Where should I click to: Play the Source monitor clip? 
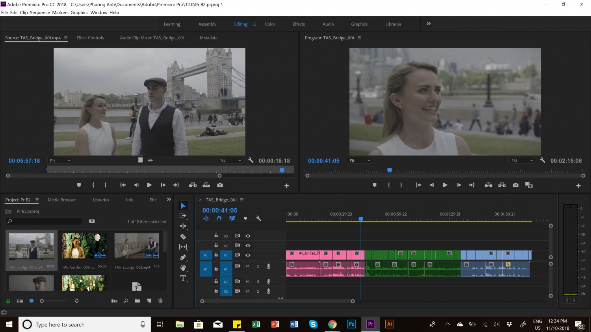(149, 185)
